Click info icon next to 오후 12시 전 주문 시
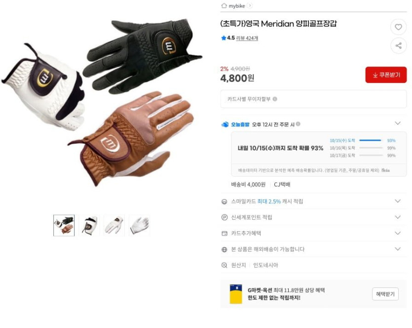412x328 pixels. [x=298, y=124]
